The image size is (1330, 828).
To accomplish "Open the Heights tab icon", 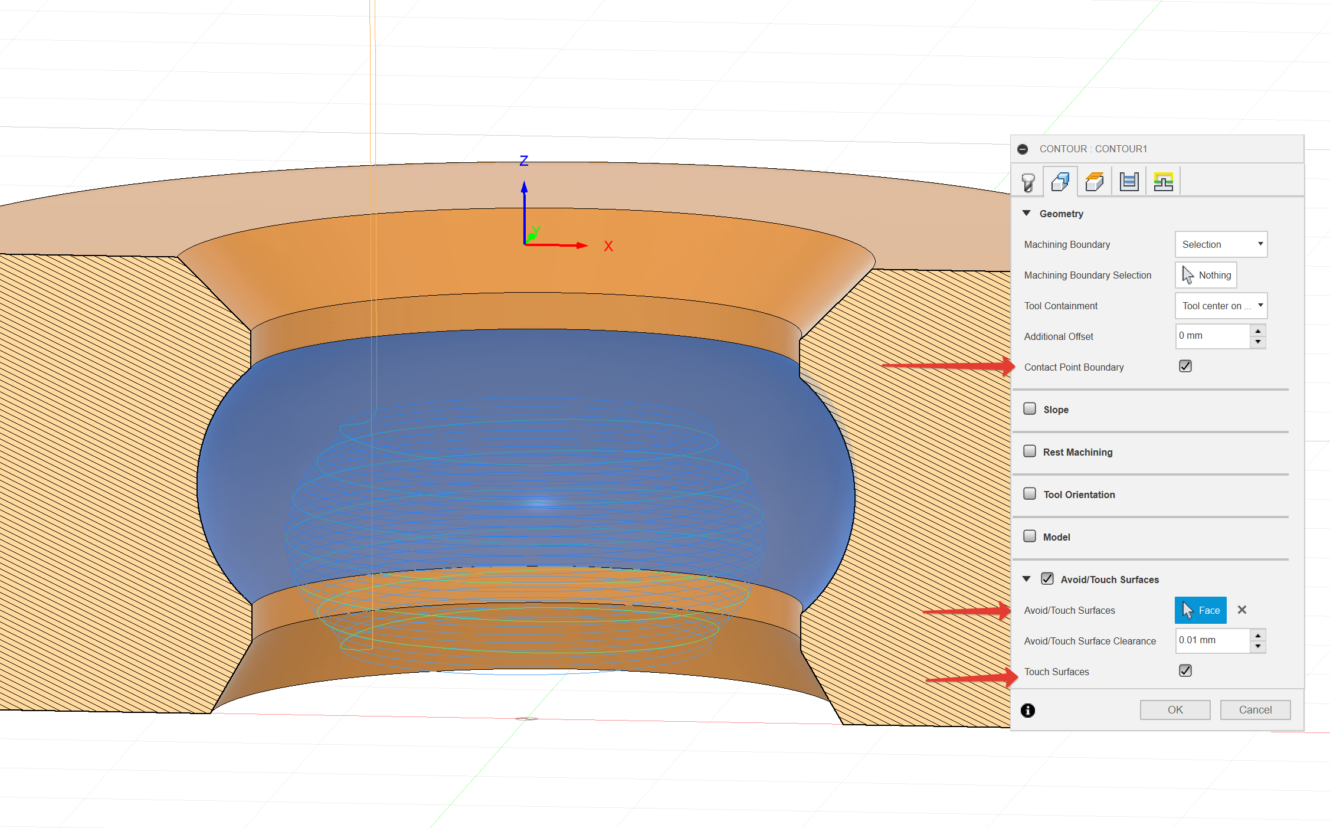I will click(1095, 182).
